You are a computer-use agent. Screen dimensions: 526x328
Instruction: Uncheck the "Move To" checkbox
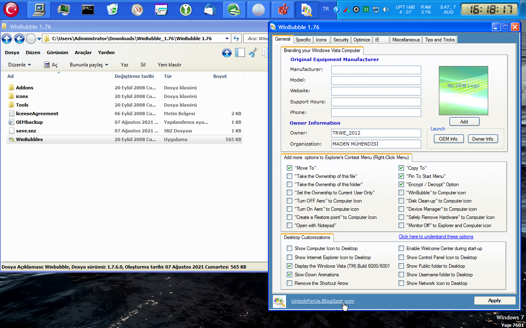[290, 168]
